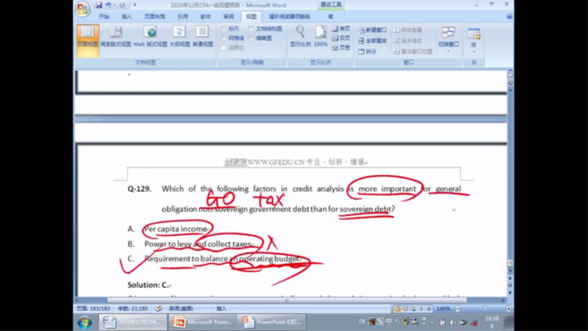Click 拆分 (Split) window
Screen dimensions: 588x331
click(x=367, y=51)
